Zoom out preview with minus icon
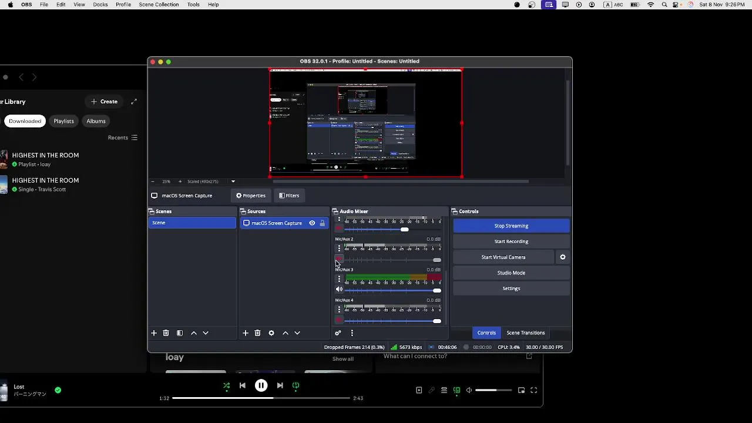Viewport: 752px width, 423px height. pyautogui.click(x=153, y=182)
